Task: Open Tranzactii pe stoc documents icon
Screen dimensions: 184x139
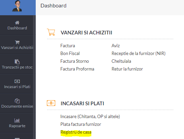Action: click(x=17, y=62)
